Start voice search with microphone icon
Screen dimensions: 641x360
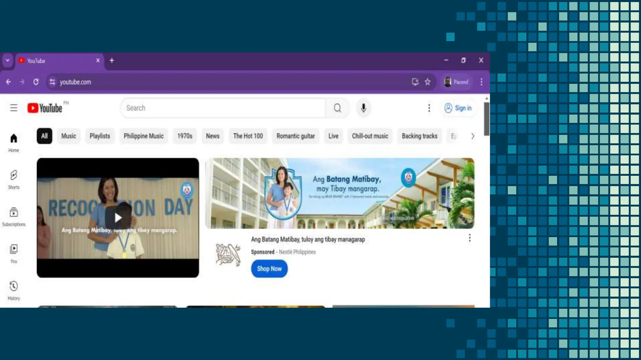pyautogui.click(x=363, y=108)
